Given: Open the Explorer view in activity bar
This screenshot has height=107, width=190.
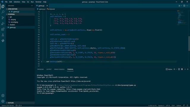Looking at the screenshot, I should click(x=3, y=6).
